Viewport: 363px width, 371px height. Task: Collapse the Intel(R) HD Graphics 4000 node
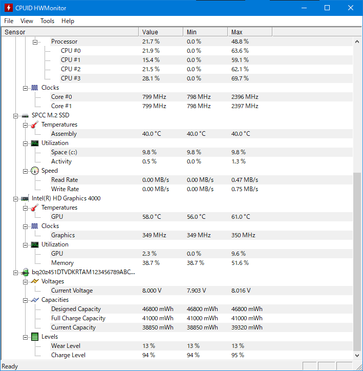[15, 199]
